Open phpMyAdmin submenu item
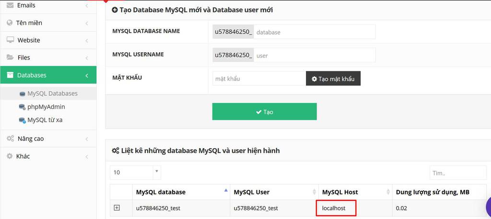This screenshot has height=219, width=491. 46,107
